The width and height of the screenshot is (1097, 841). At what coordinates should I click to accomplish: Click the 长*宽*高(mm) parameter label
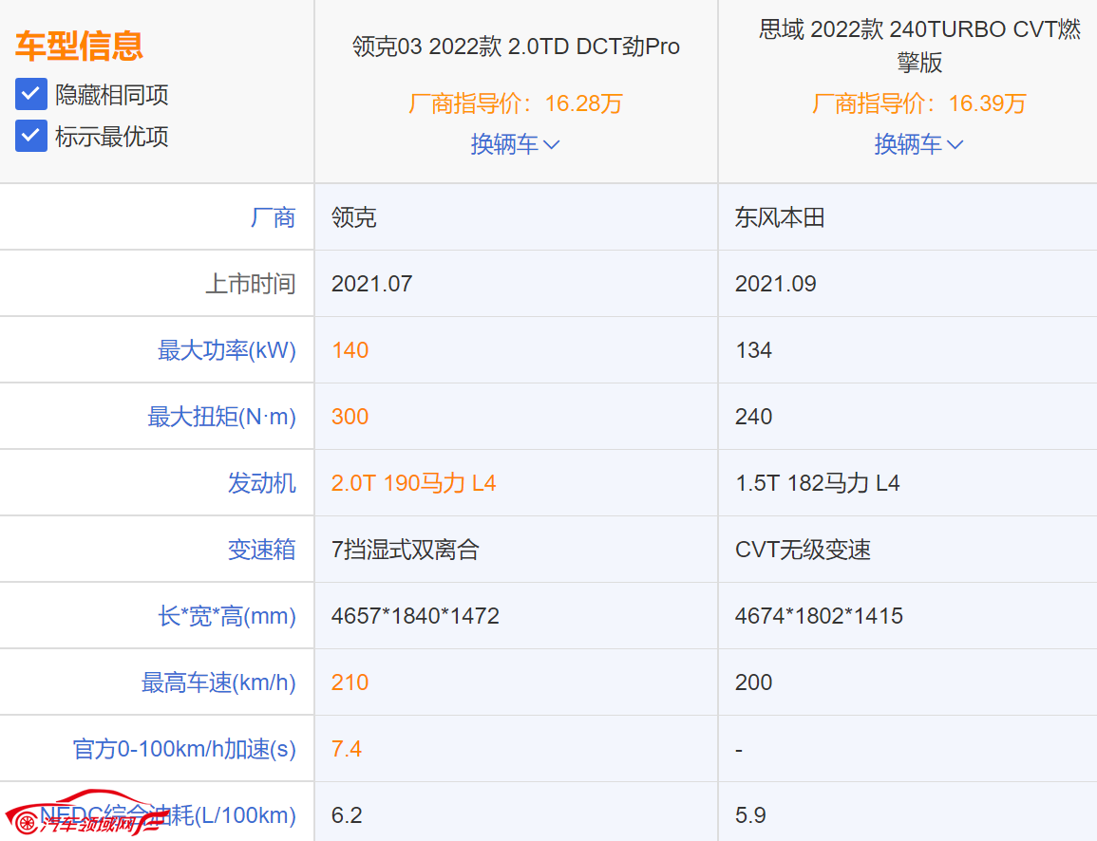227,616
